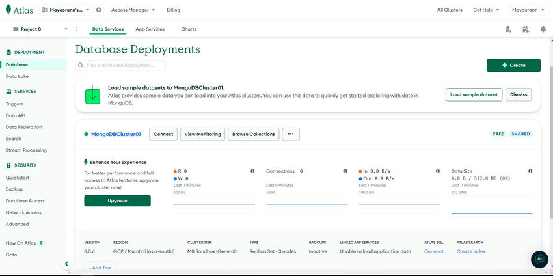Open the project options kebab menu
Viewport: 553px width, 276px height.
pos(77,29)
